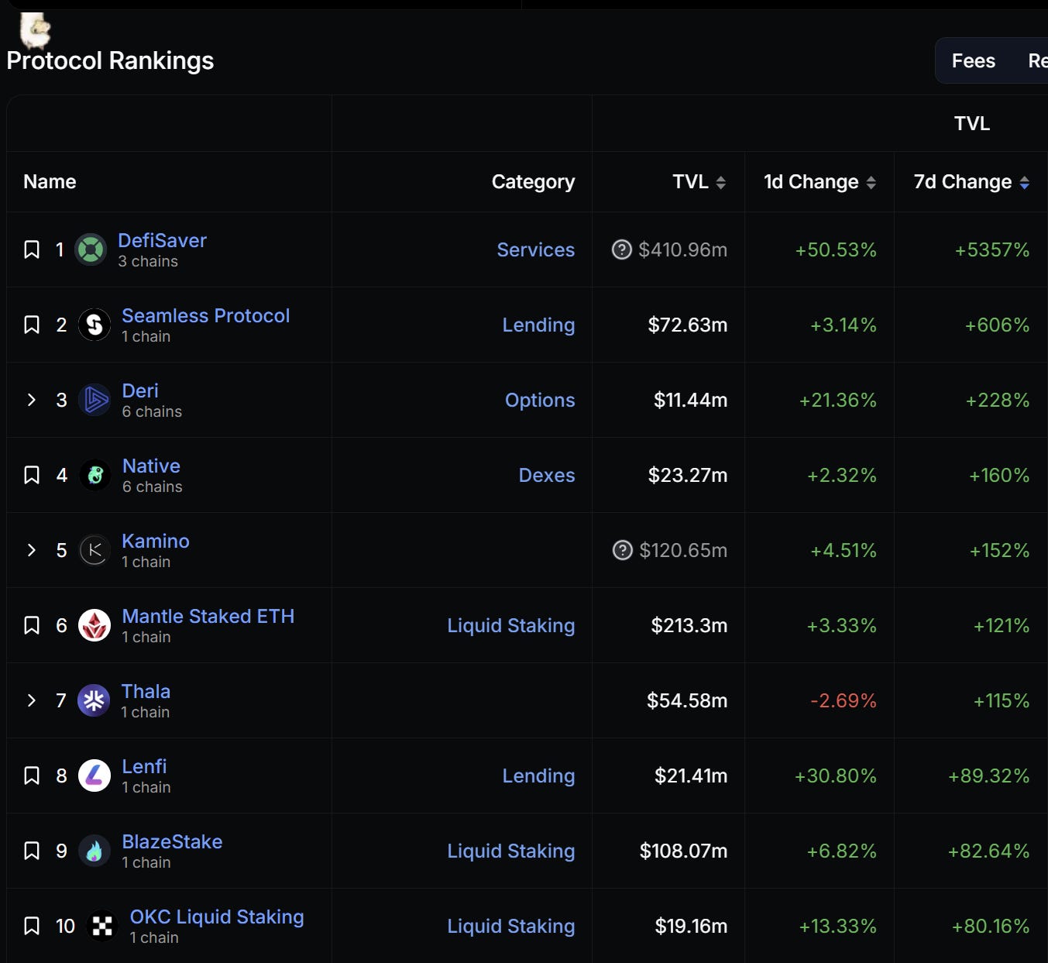
Task: Click the Category column header
Action: 533,181
